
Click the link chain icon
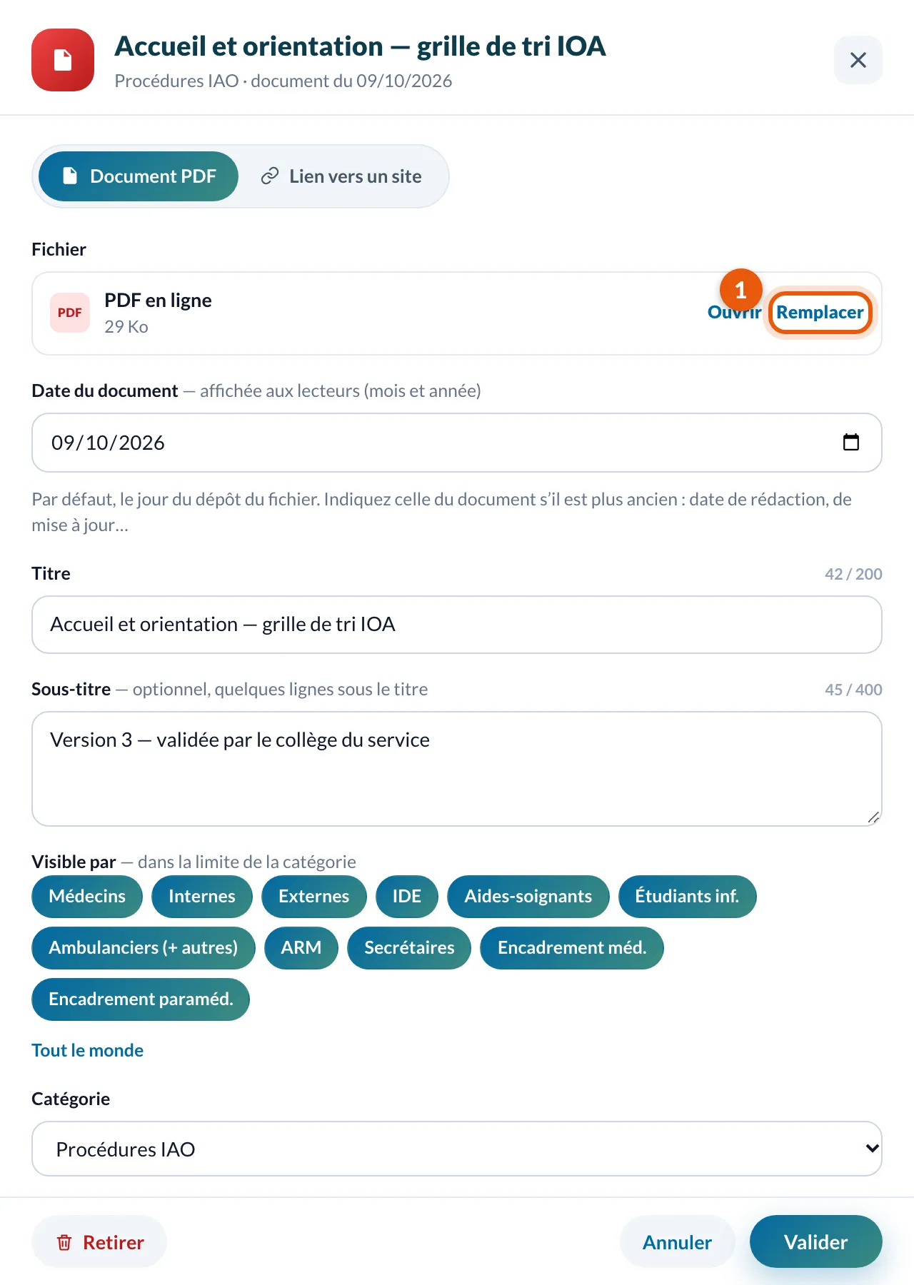click(269, 176)
